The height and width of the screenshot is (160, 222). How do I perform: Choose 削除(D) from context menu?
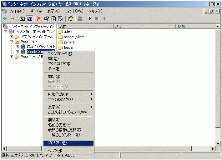[x=68, y=120]
